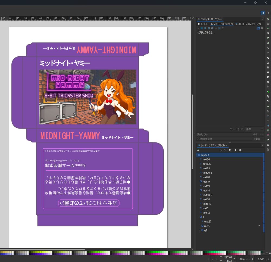Select text26 object in layers list
The width and height of the screenshot is (271, 262).
coord(206,160)
